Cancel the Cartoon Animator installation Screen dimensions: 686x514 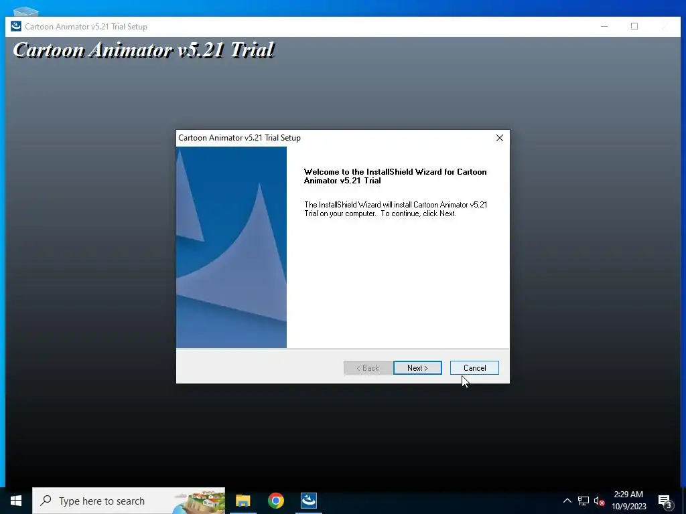click(x=474, y=368)
